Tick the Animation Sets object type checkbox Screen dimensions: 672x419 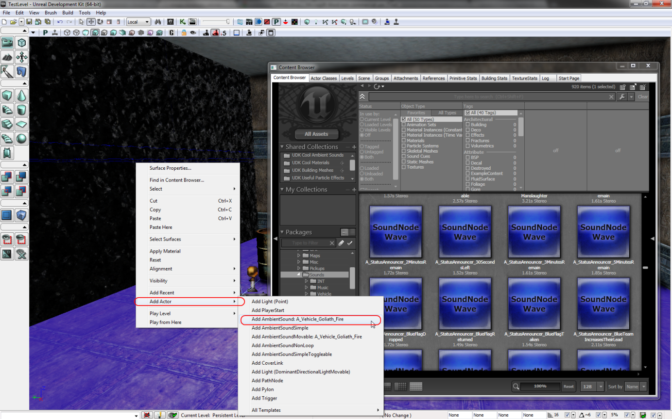click(403, 125)
